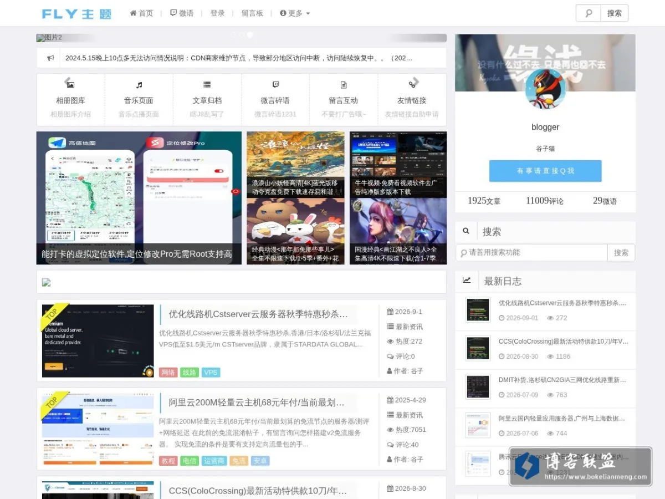Click the eye icon beside 热度:272
Screen dimensions: 665x499
click(x=390, y=342)
